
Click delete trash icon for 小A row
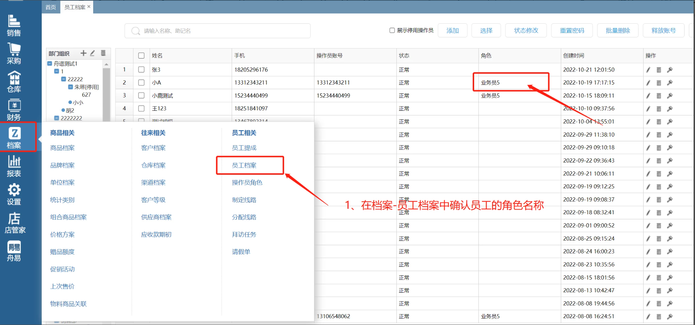[x=659, y=83]
